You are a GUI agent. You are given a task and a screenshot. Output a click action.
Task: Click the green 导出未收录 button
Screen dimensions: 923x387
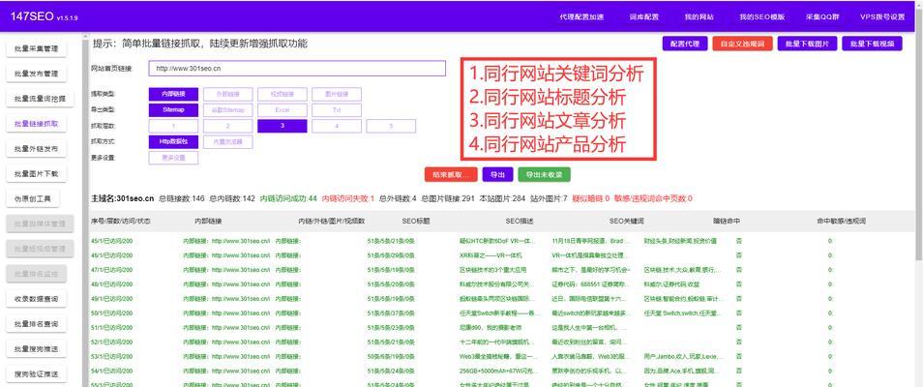tap(543, 175)
